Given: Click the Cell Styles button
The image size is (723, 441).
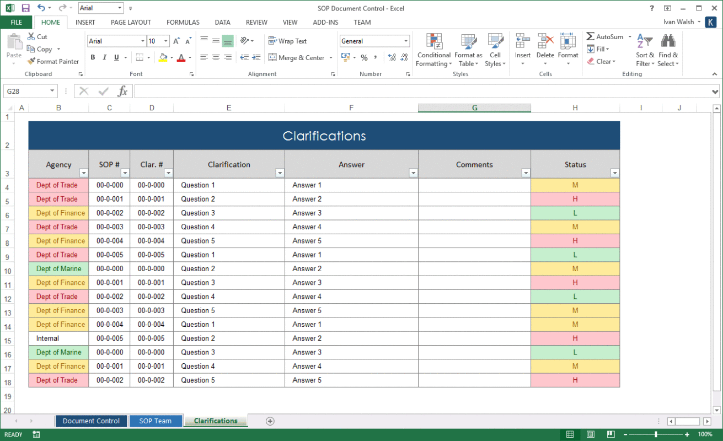Looking at the screenshot, I should point(495,50).
